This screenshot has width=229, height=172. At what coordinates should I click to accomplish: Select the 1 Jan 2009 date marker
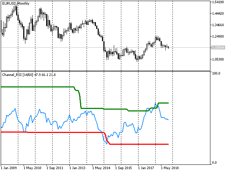[x=10, y=167]
